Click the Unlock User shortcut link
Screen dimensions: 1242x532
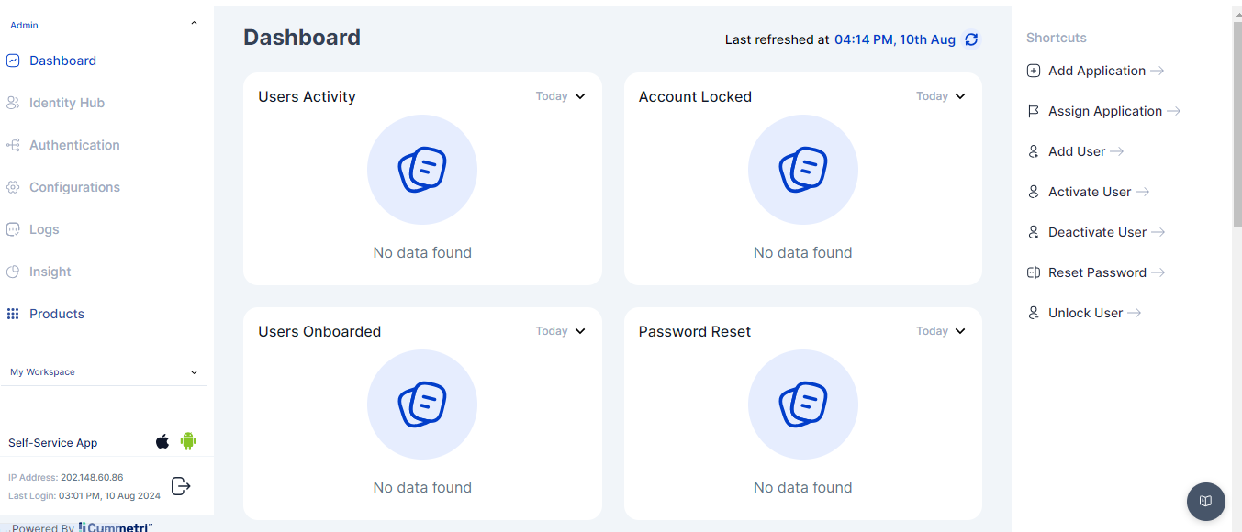(x=1085, y=313)
